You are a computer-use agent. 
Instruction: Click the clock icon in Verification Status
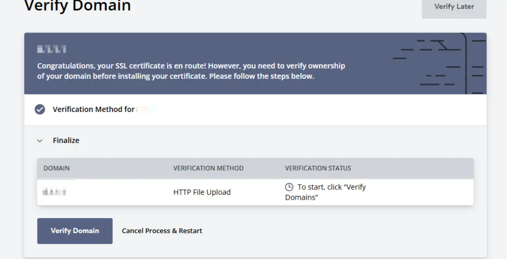coord(289,187)
